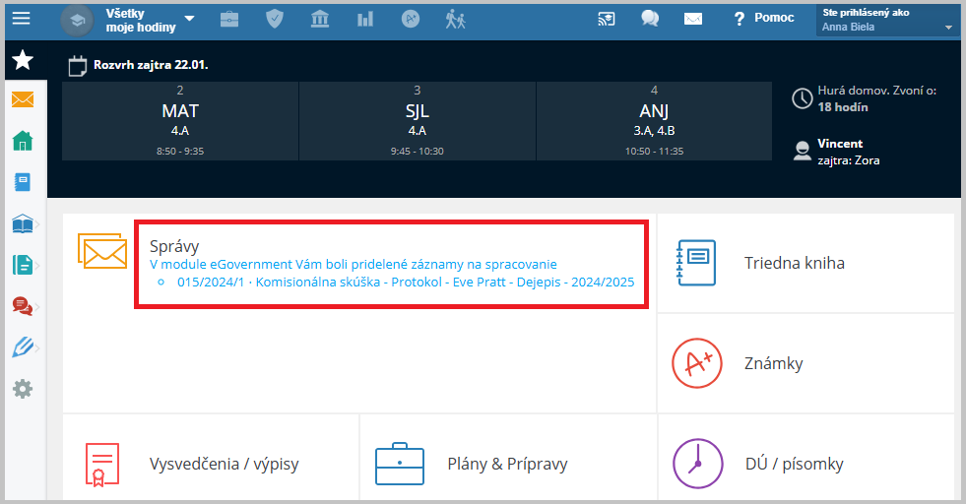
Task: Open the MAT 4.A lesson card
Action: [x=180, y=121]
